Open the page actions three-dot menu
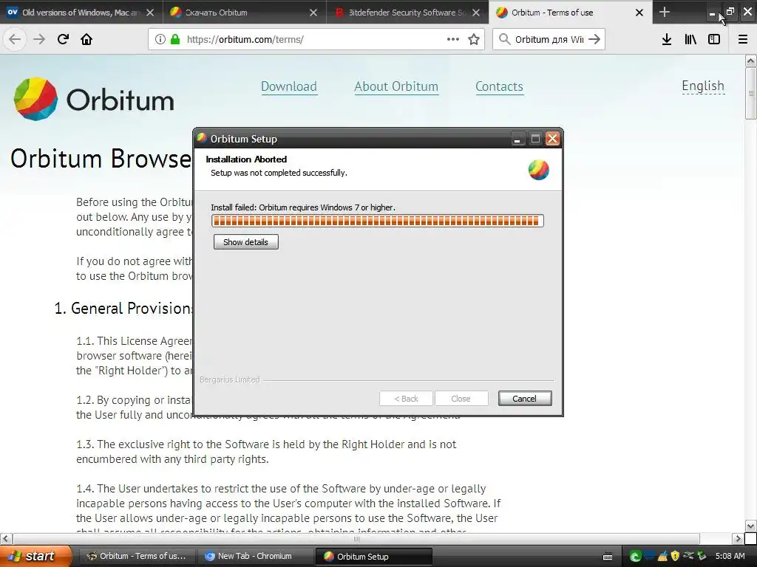Viewport: 757px width, 567px height. coord(453,40)
